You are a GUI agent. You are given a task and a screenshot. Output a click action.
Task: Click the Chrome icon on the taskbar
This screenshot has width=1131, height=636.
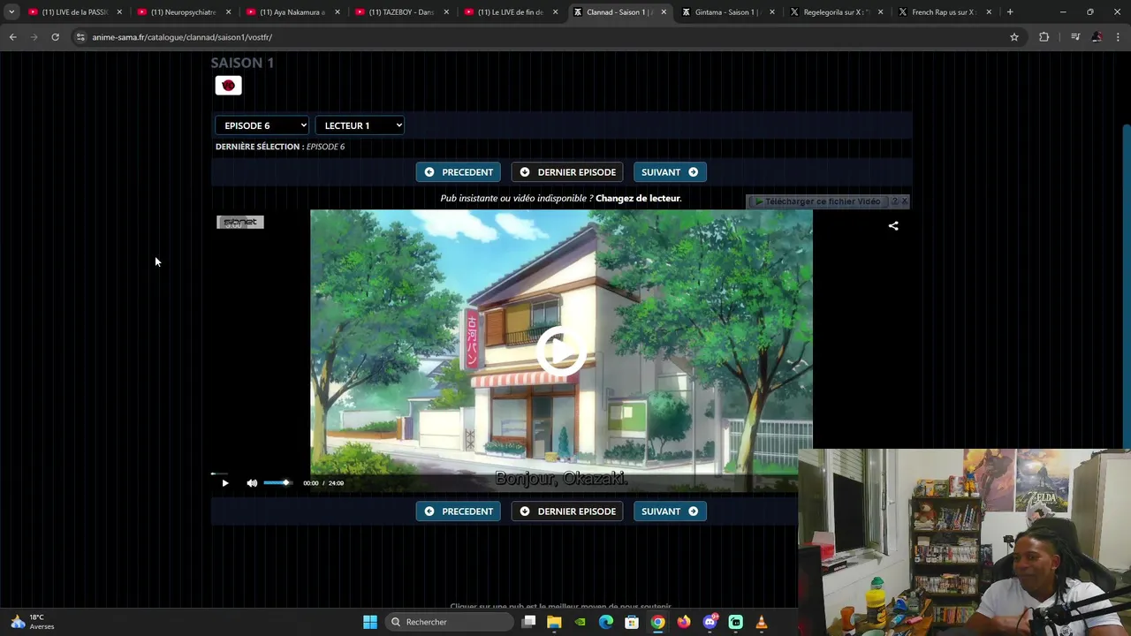(x=657, y=622)
